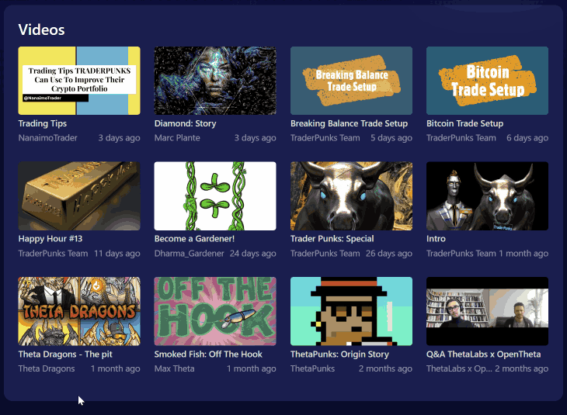Click the 'Happy Hour #13' title

coord(50,239)
